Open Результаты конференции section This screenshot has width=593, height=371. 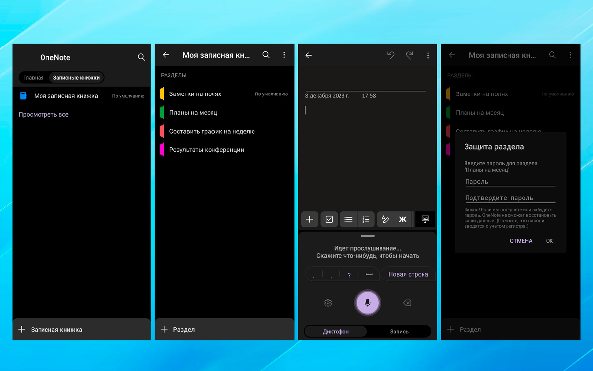coord(224,150)
